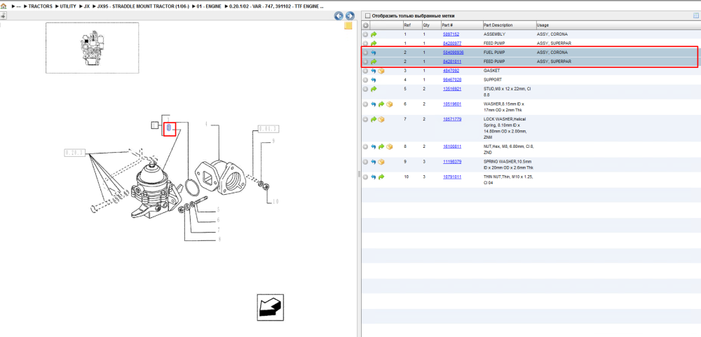Click blue arrow on the GASKET row
The image size is (701, 337).
pyautogui.click(x=374, y=71)
